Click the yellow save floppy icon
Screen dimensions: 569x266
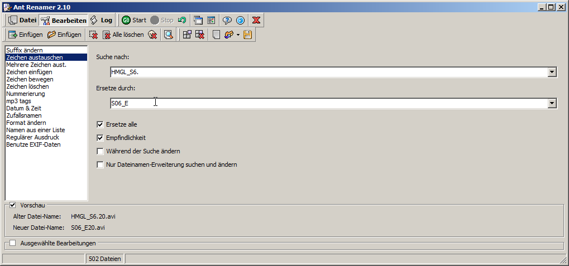pos(248,35)
